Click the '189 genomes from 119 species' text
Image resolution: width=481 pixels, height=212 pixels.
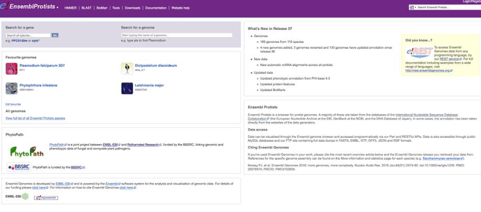(x=282, y=42)
